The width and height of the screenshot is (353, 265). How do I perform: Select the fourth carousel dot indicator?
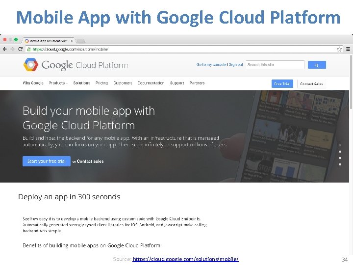pyautogui.click(x=340, y=164)
